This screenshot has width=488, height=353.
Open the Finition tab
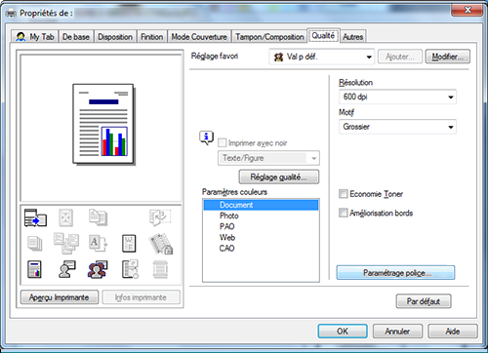[x=152, y=37]
